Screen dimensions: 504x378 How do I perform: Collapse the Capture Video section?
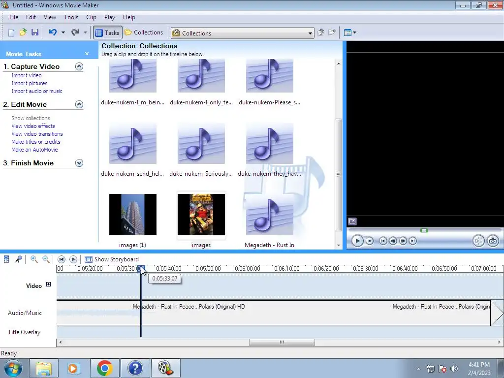pyautogui.click(x=79, y=66)
